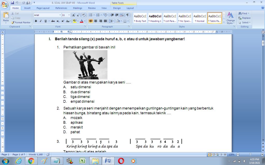Image resolution: width=265 pixels, height=165 pixels.
Task: Apply superscript formatting
Action: click(x=63, y=21)
